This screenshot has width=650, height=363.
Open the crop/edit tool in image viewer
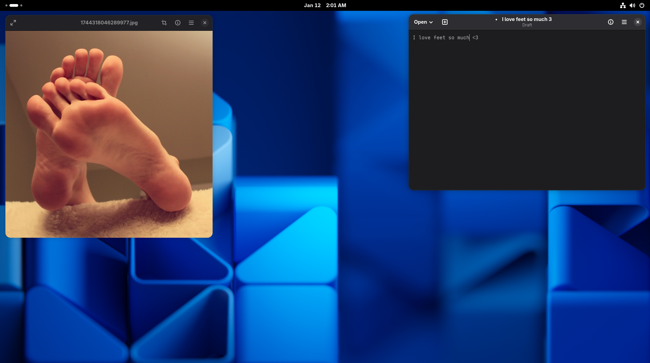click(x=164, y=23)
